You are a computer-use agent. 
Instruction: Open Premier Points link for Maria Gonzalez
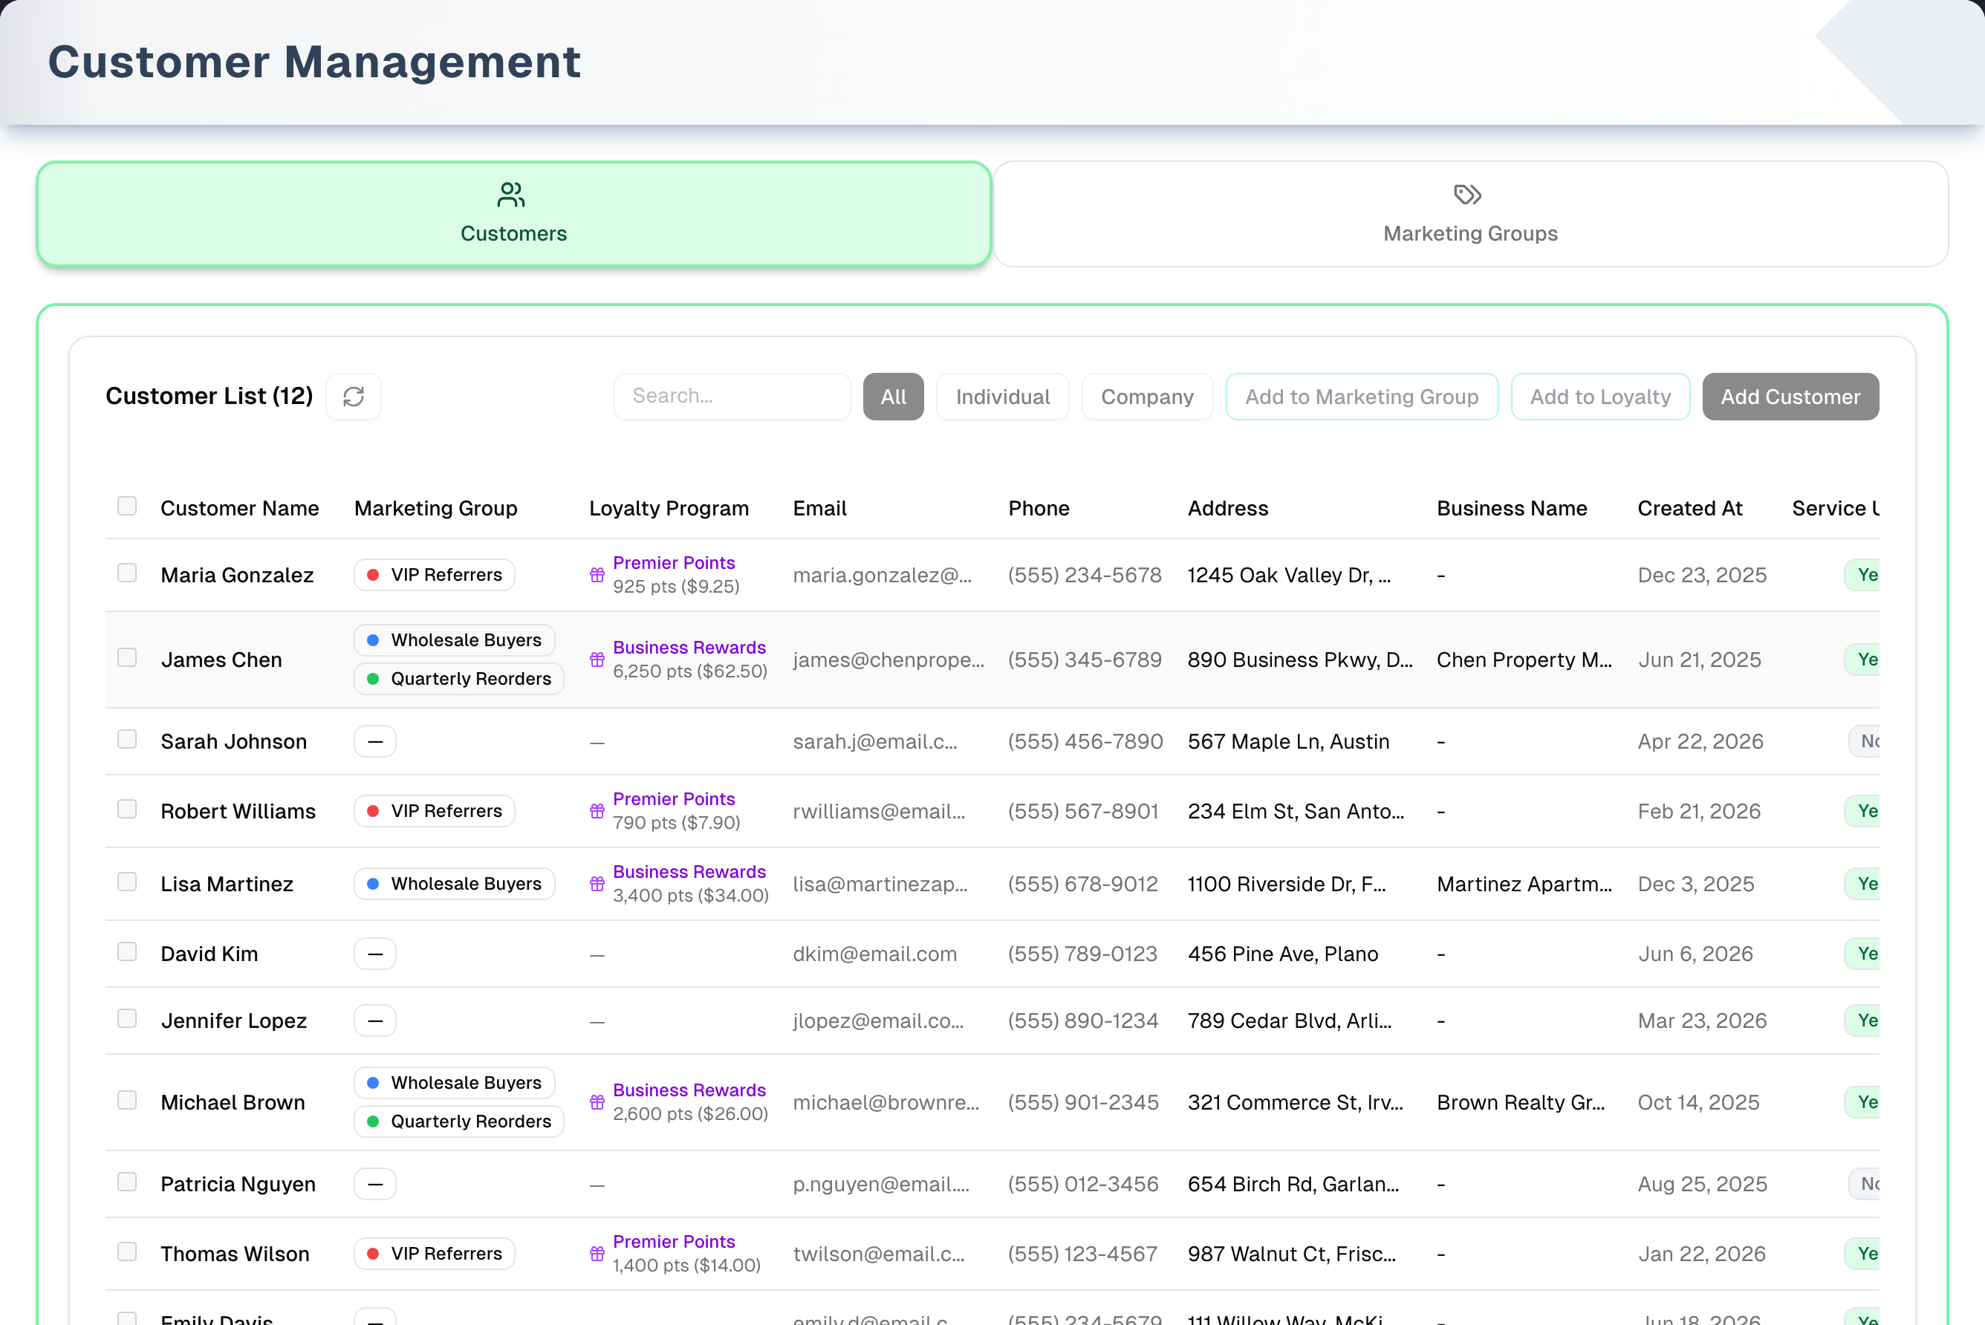674,563
